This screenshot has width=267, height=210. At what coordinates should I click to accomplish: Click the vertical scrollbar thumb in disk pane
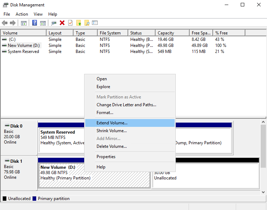pyautogui.click(x=263, y=146)
